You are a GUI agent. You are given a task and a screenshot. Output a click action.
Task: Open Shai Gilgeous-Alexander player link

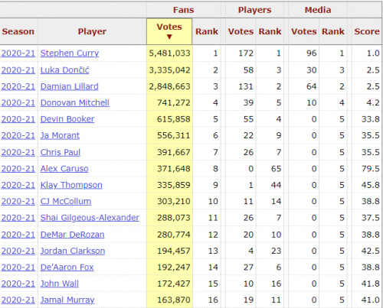90,218
